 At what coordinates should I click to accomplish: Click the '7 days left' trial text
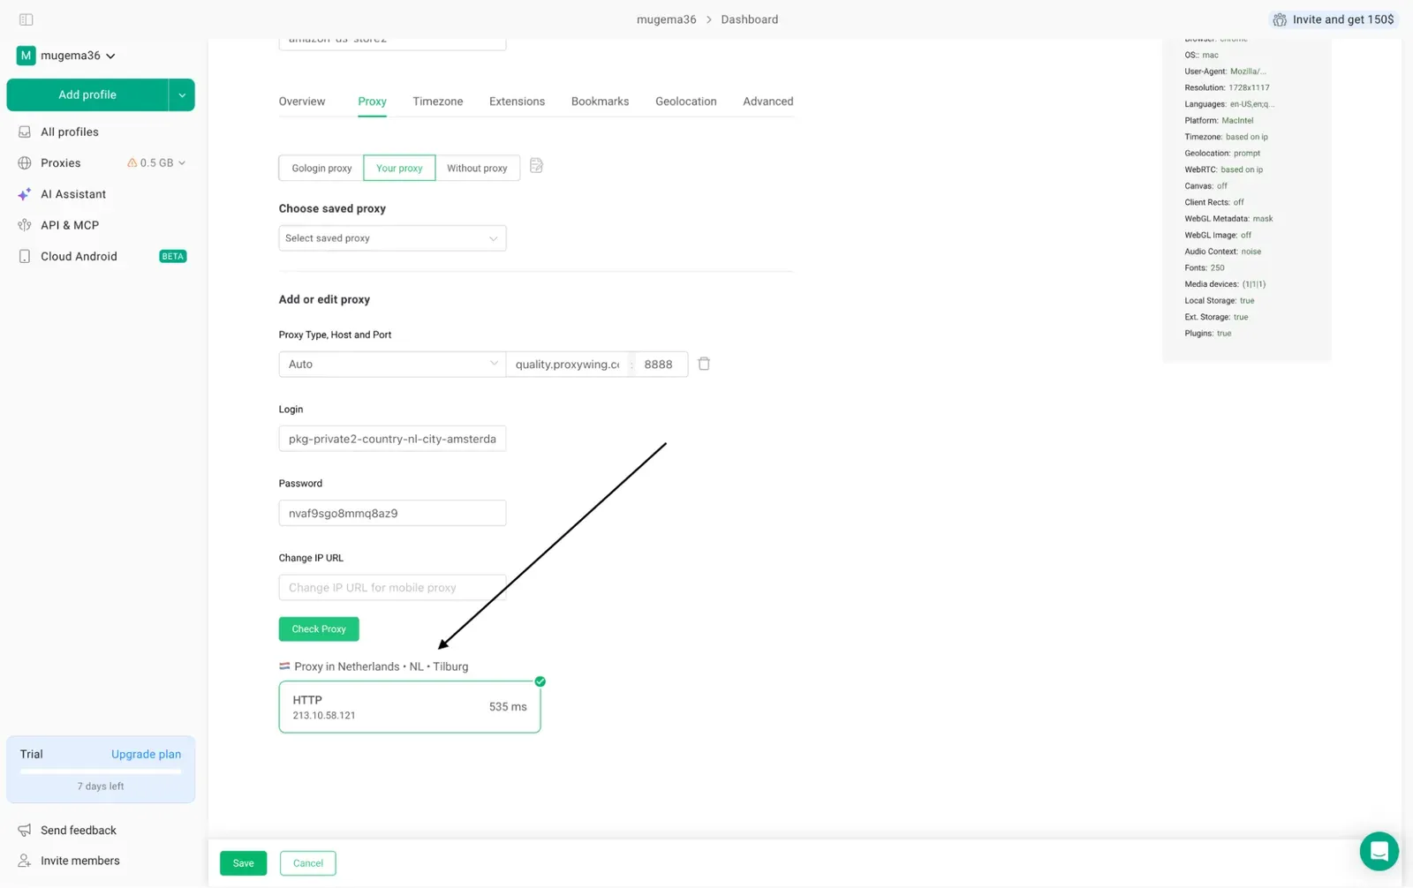click(x=101, y=786)
